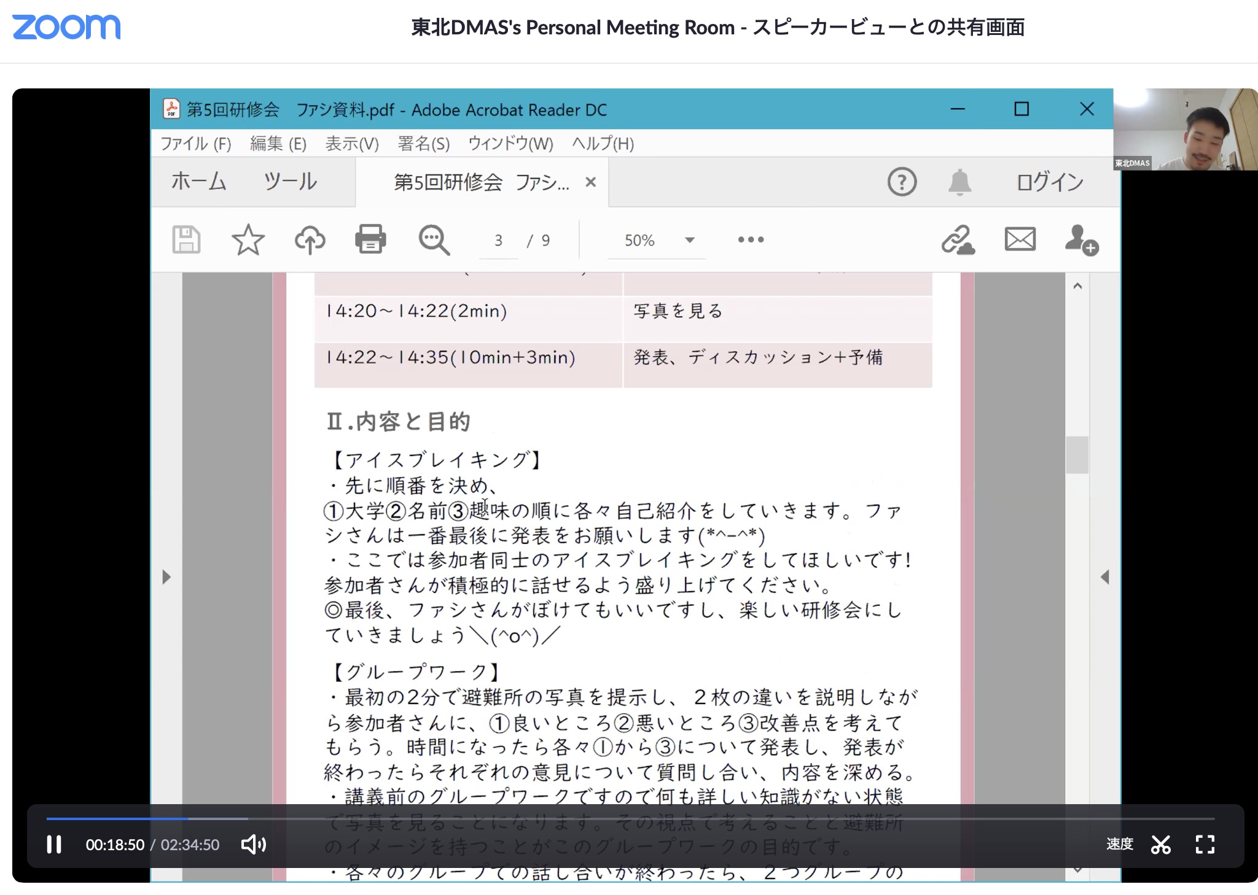Switch to the ホーム tab
This screenshot has width=1258, height=895.
pos(198,182)
